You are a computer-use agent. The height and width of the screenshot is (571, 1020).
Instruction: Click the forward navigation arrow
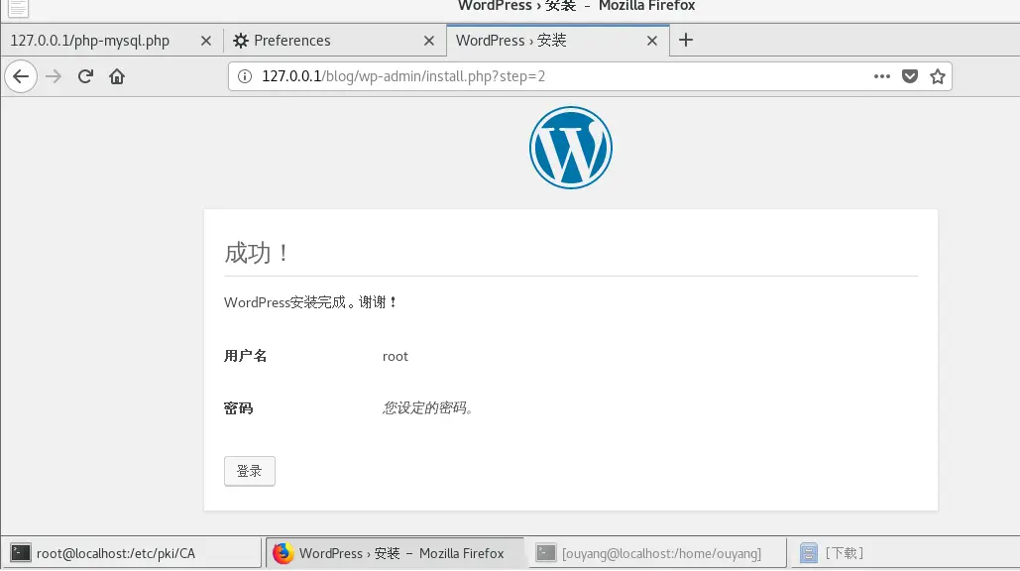pos(54,76)
